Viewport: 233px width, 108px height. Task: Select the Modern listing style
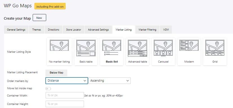(189, 51)
